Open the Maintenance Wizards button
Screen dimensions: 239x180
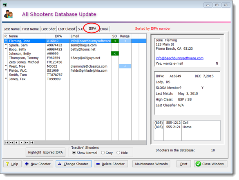(x=151, y=164)
